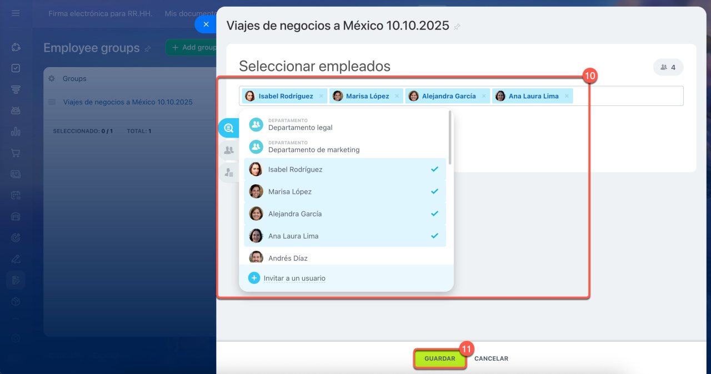Click the employee selector input field
Viewport: 711px width, 374px height.
pyautogui.click(x=628, y=96)
